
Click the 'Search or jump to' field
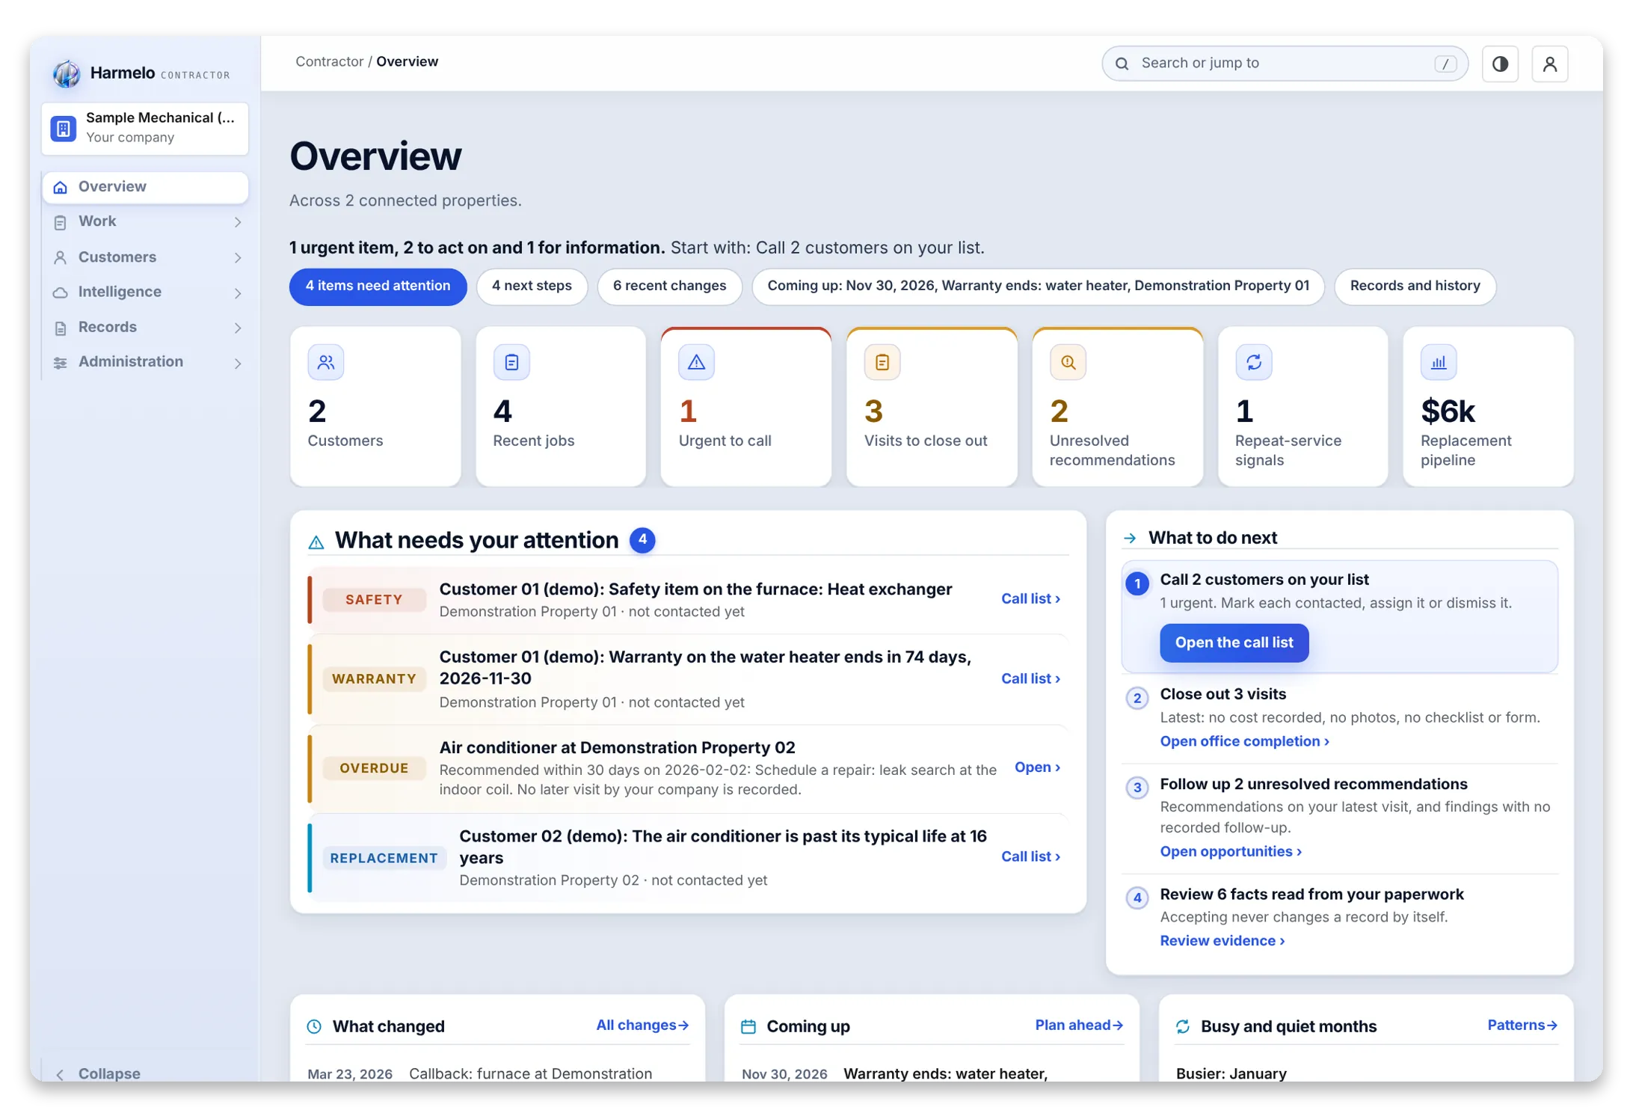(x=1284, y=64)
